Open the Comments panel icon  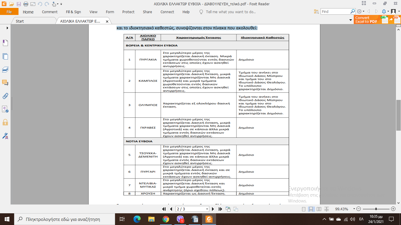pos(5,83)
